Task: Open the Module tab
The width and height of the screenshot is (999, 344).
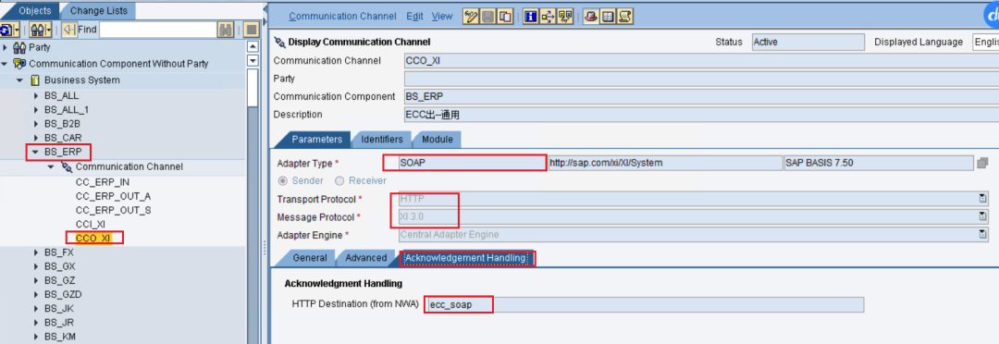Action: point(437,139)
